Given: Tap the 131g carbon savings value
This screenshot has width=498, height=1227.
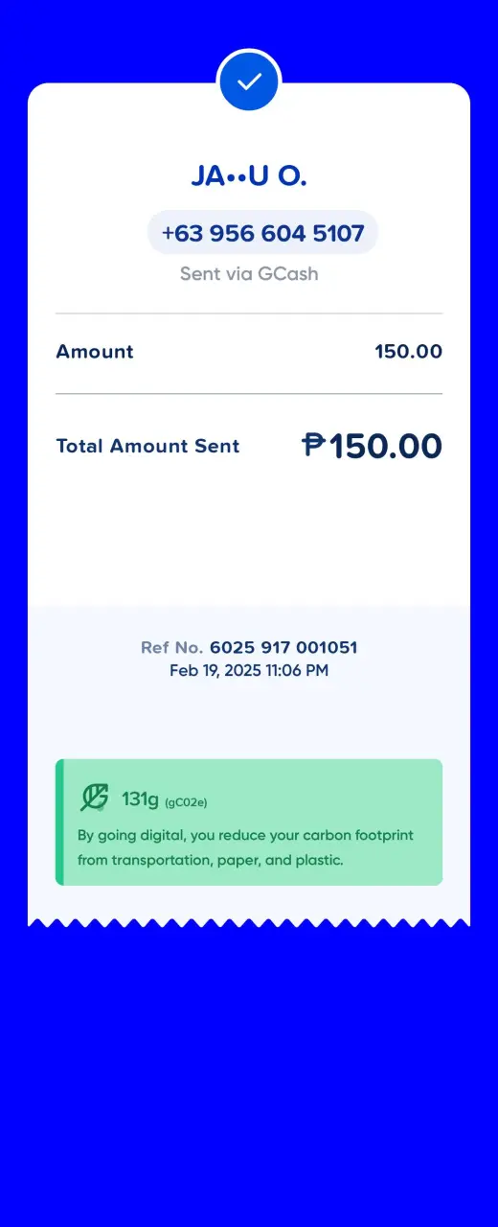Looking at the screenshot, I should tap(140, 799).
